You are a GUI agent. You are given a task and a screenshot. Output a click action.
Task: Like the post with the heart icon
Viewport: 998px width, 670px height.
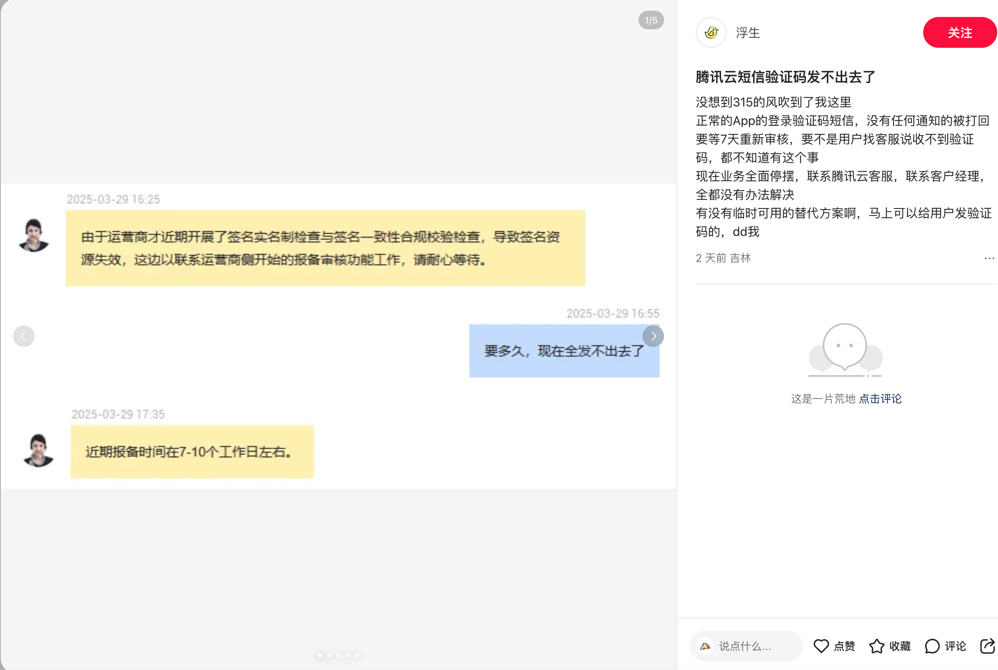821,646
